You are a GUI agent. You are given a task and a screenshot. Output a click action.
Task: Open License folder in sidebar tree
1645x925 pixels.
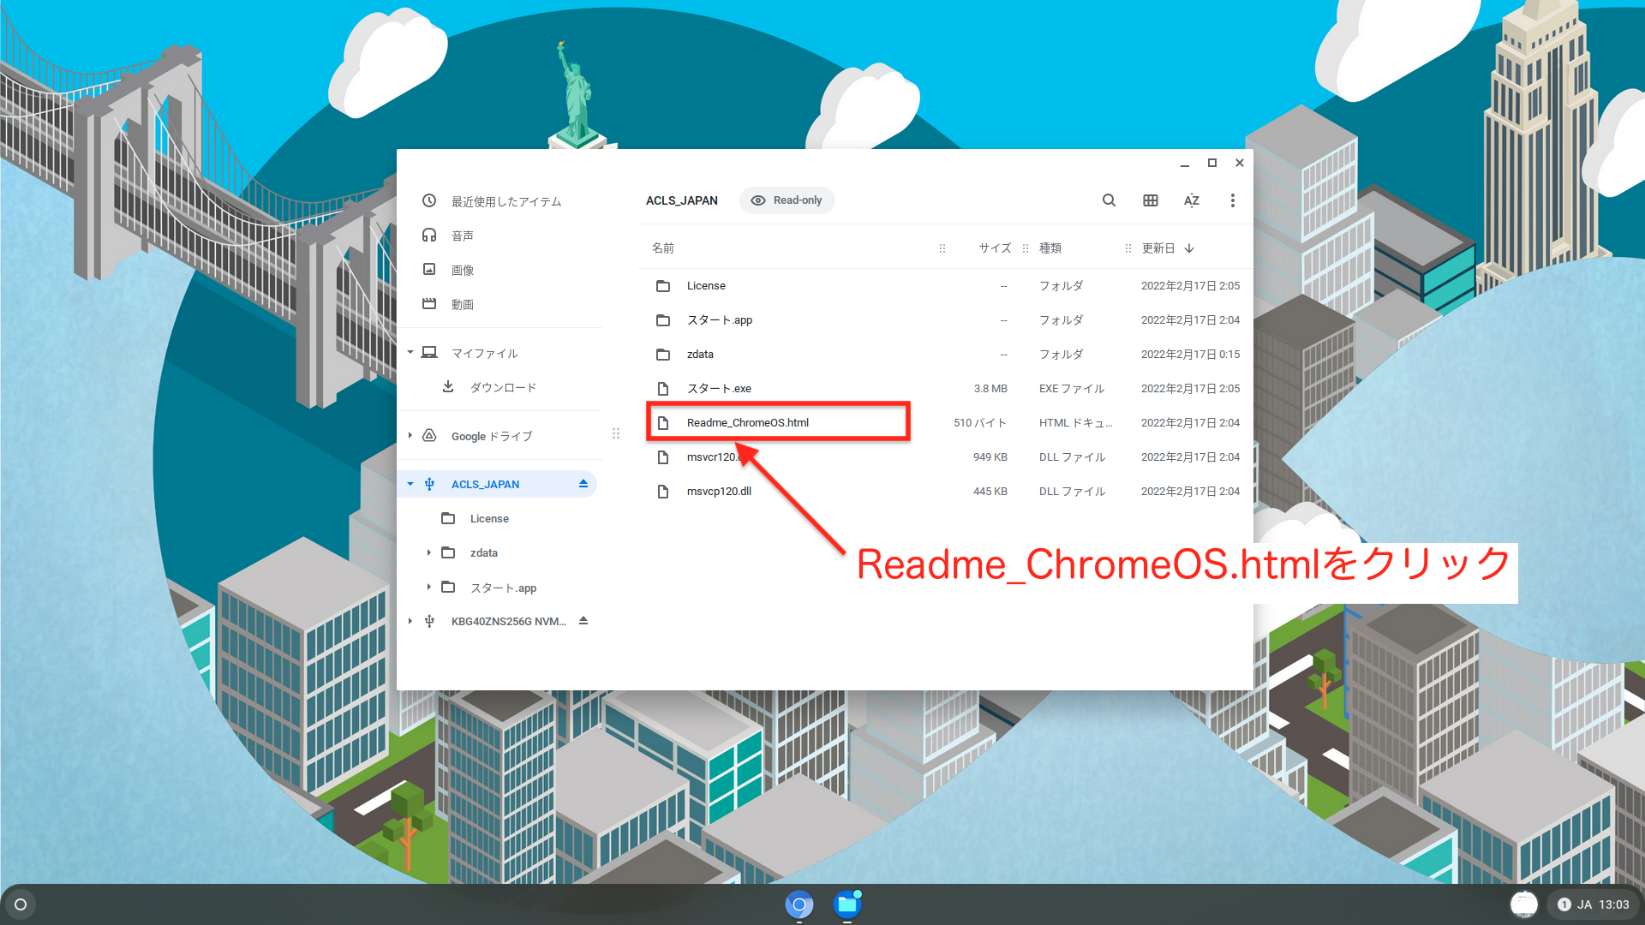coord(489,518)
